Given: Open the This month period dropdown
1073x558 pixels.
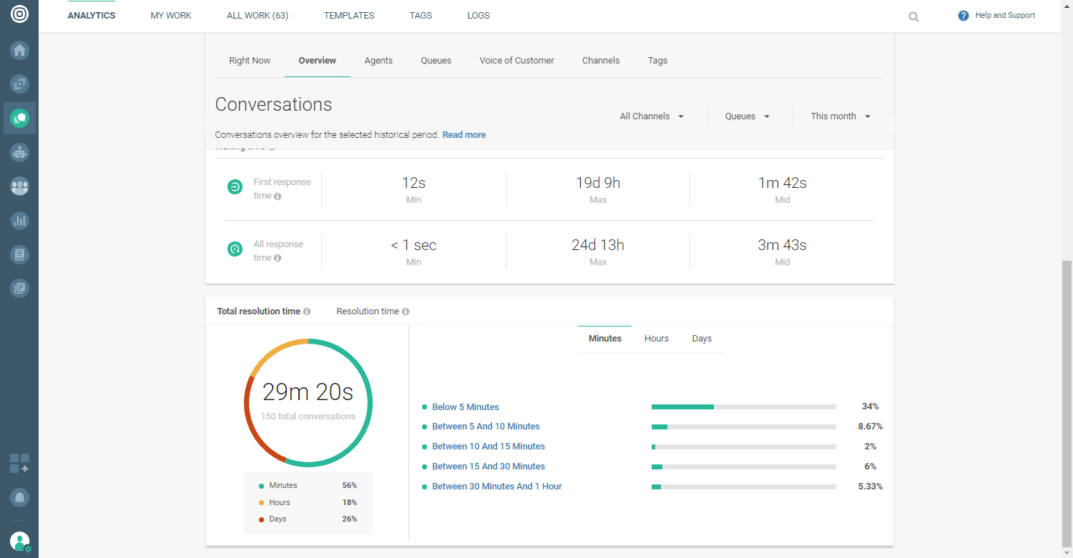Looking at the screenshot, I should [841, 116].
